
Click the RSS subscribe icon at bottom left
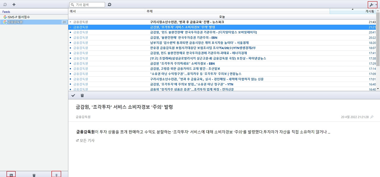(x=11, y=174)
